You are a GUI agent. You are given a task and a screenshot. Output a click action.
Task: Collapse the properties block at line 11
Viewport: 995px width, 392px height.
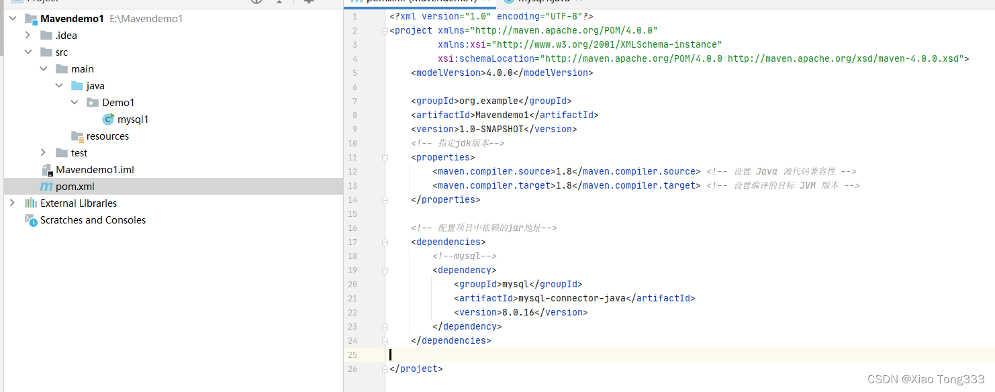(x=383, y=157)
